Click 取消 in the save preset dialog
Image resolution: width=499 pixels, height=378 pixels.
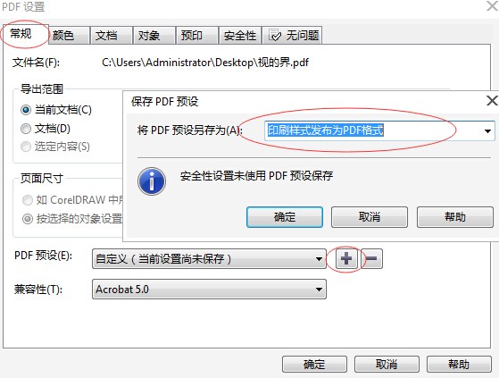(370, 217)
